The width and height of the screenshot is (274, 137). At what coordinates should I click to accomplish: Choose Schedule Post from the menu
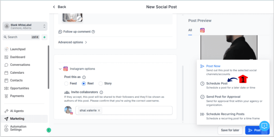233,85
